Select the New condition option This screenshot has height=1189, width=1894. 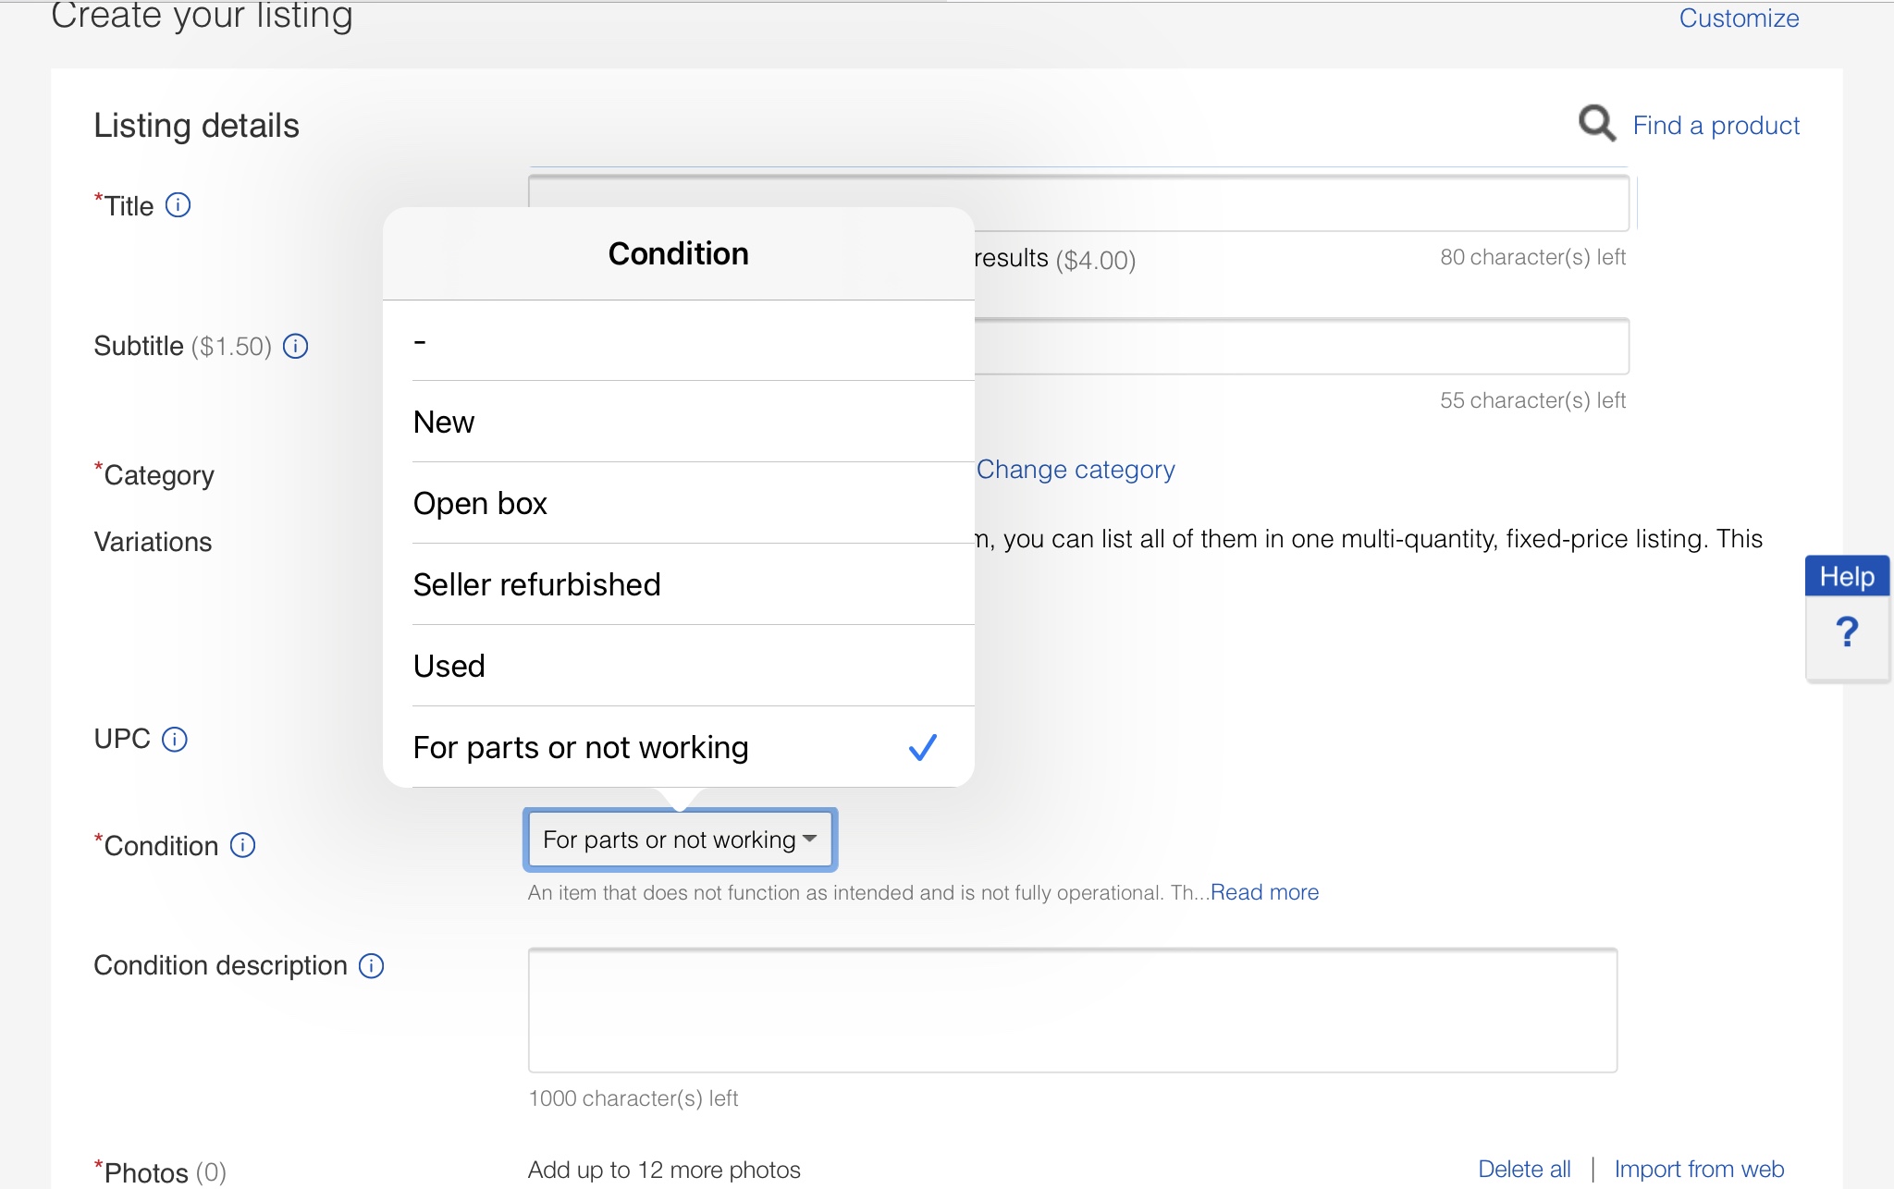click(x=678, y=422)
